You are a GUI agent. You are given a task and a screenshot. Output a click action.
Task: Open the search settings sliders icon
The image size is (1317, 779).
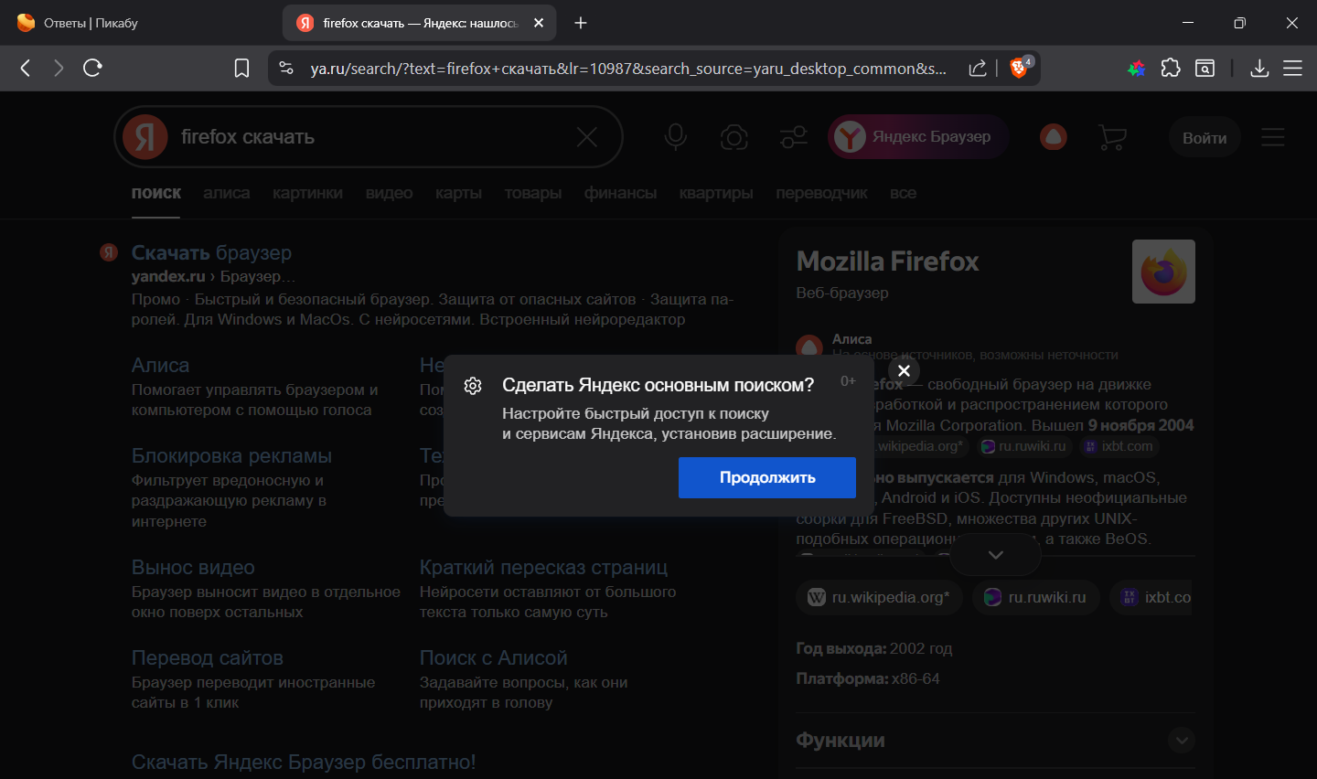(793, 137)
